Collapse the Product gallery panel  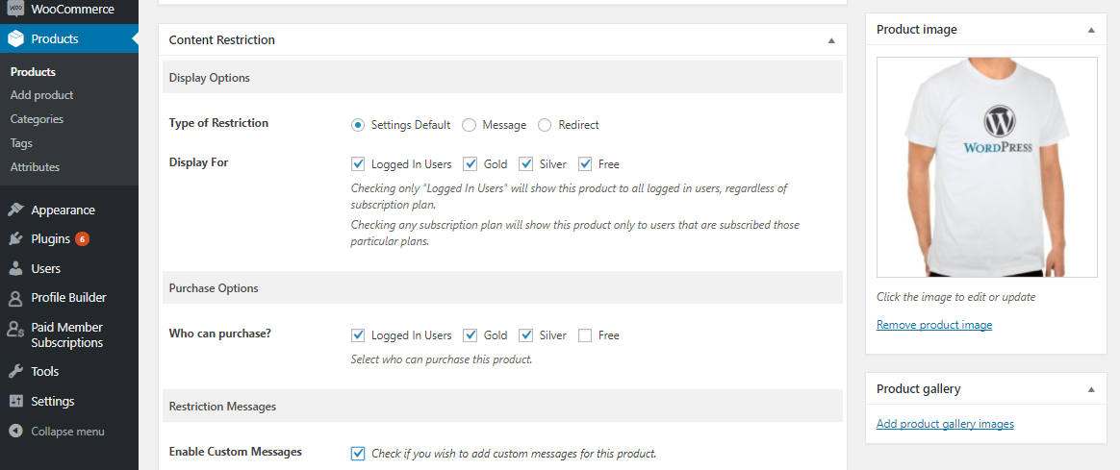(1091, 389)
